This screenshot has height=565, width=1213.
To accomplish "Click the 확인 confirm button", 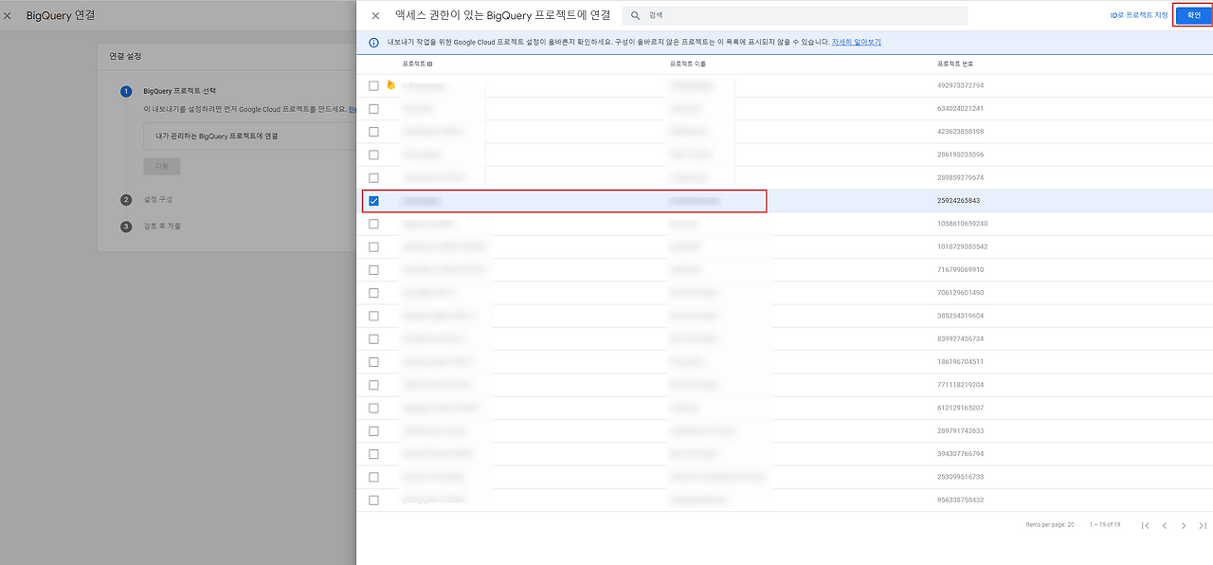I will click(x=1193, y=15).
